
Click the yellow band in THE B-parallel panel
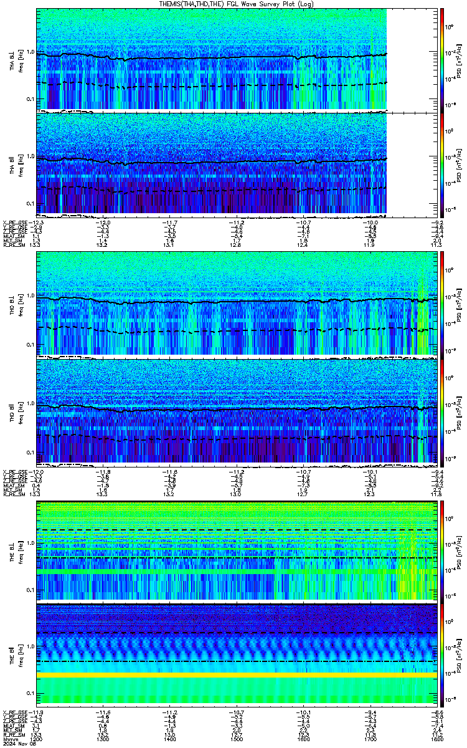[x=236, y=675]
